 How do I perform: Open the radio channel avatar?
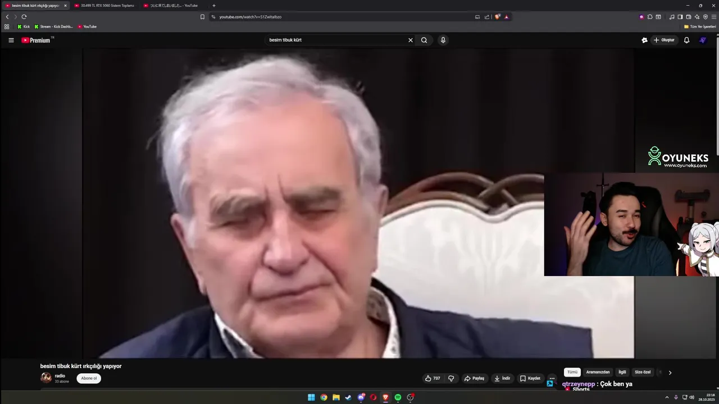[46, 378]
